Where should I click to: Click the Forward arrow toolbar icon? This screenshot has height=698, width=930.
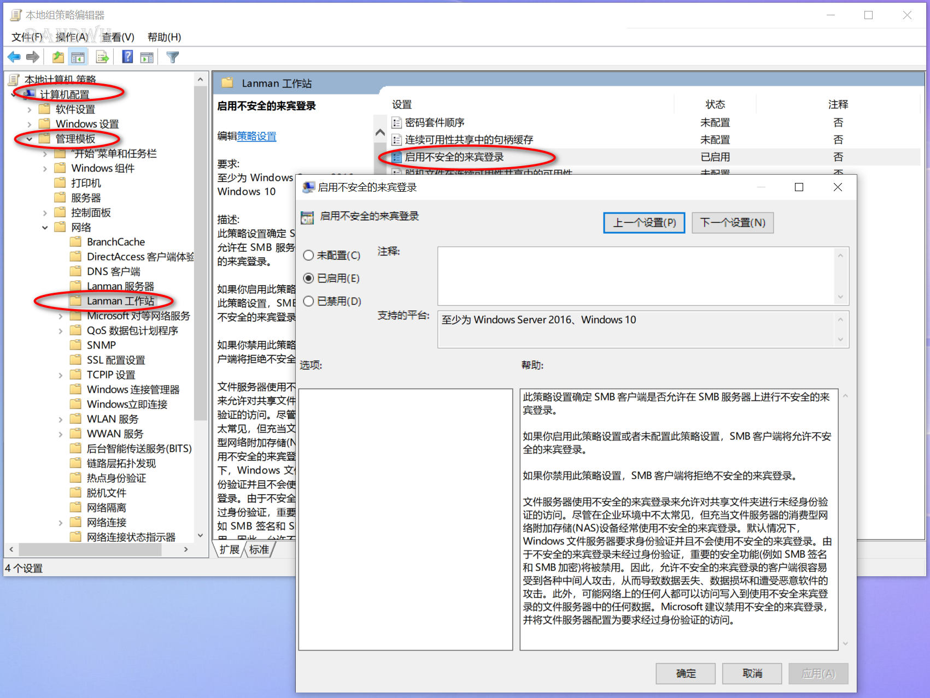pyautogui.click(x=33, y=57)
